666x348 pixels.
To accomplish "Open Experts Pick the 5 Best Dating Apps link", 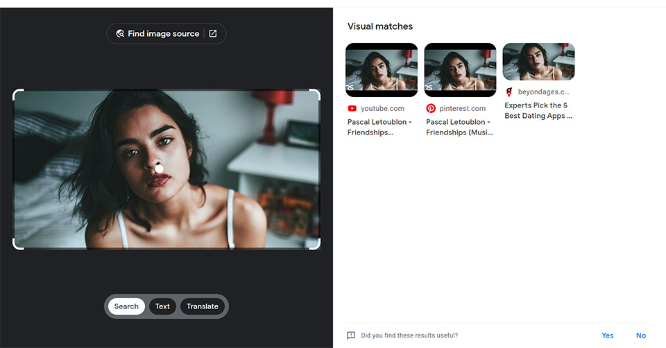I will click(x=538, y=110).
